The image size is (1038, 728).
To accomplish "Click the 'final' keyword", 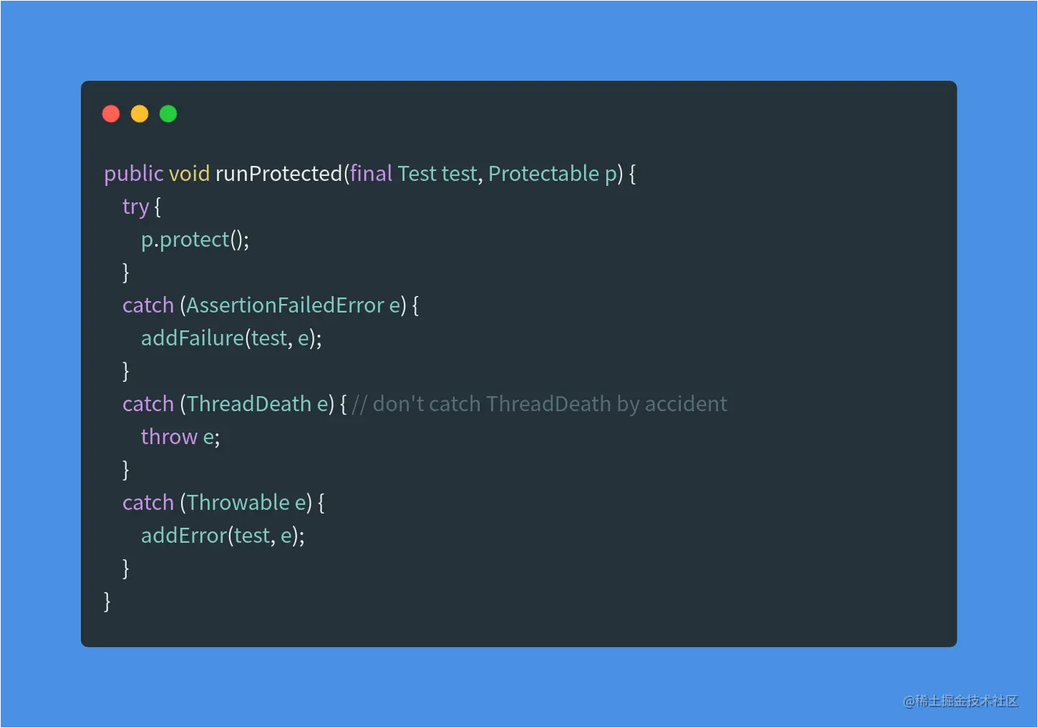I will pyautogui.click(x=371, y=174).
